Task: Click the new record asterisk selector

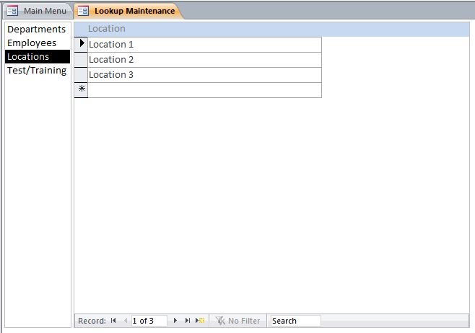Action: (81, 90)
